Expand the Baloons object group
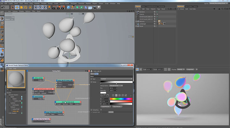This screenshot has height=128, width=230. pos(136,21)
